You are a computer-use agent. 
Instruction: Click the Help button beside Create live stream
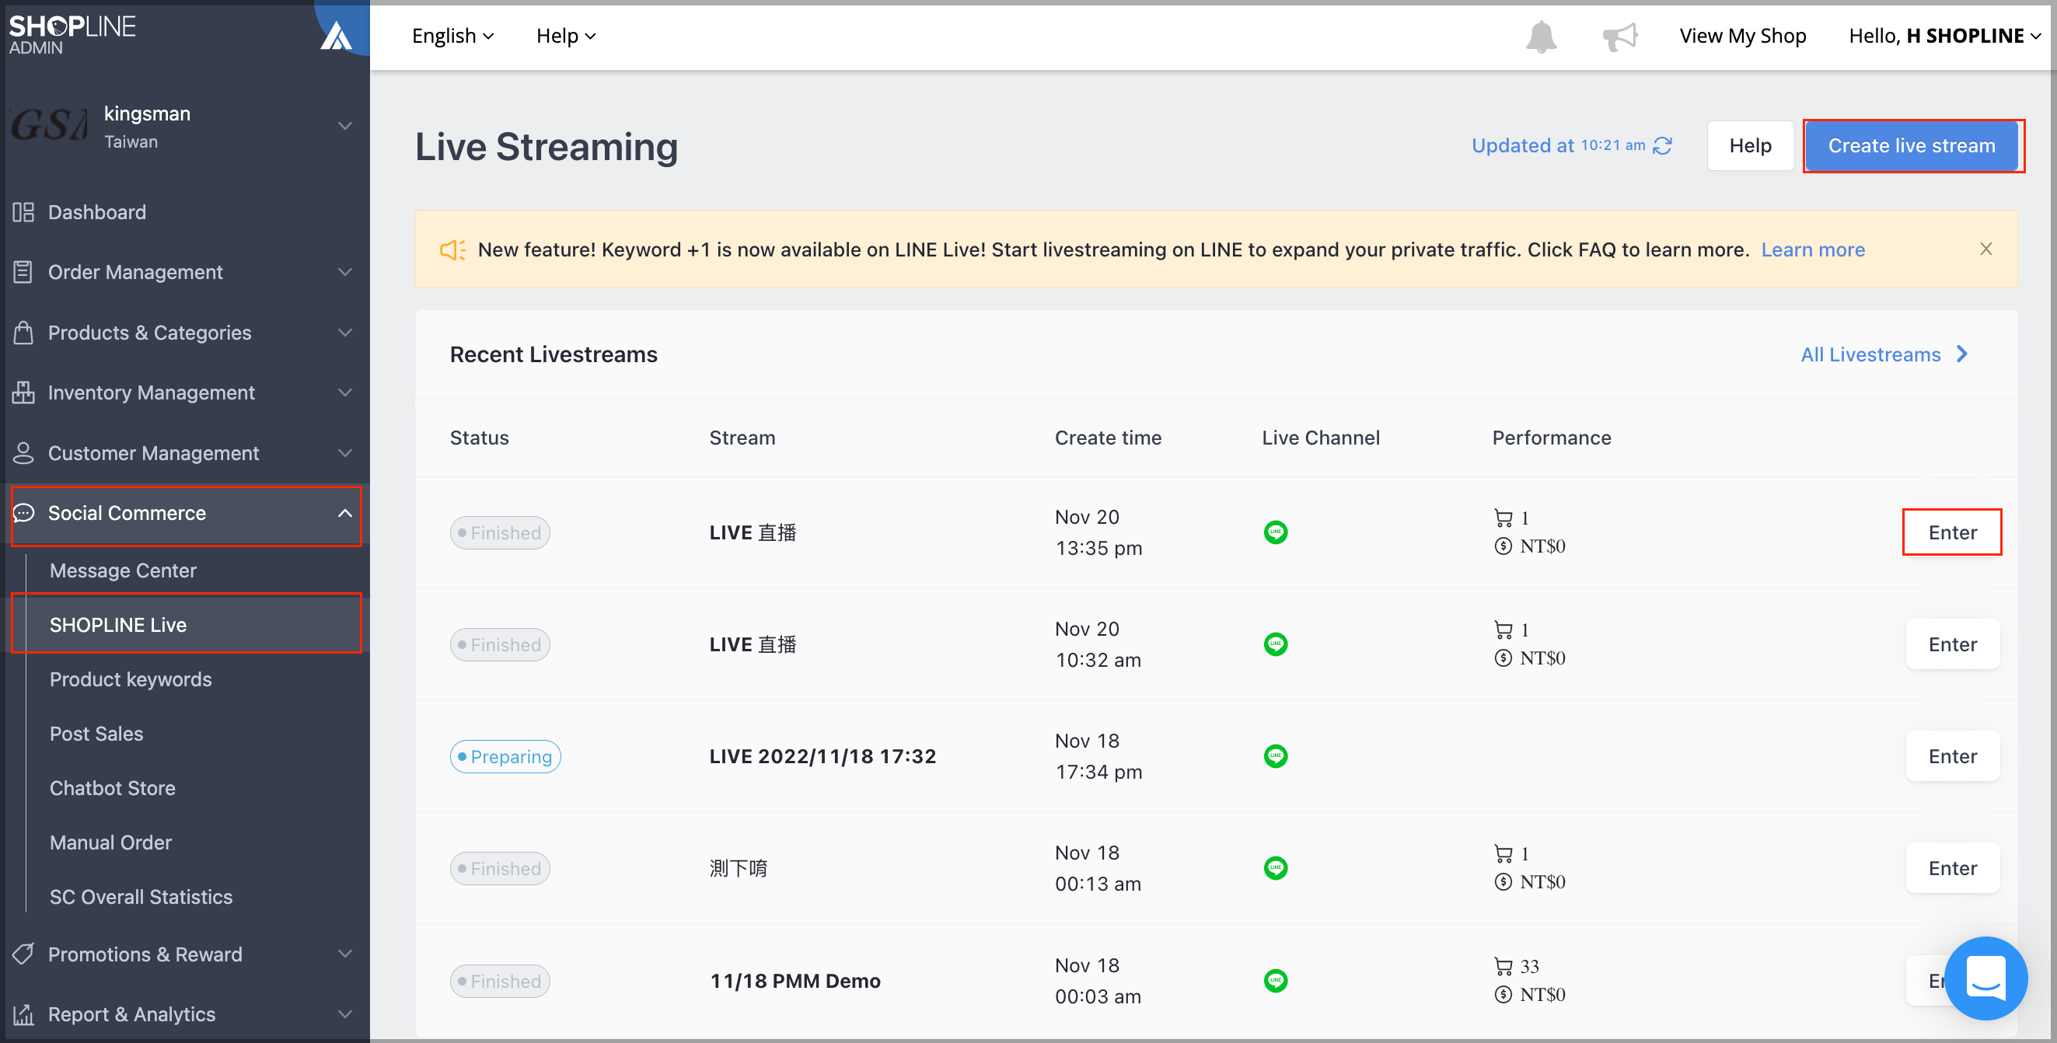pyautogui.click(x=1751, y=145)
